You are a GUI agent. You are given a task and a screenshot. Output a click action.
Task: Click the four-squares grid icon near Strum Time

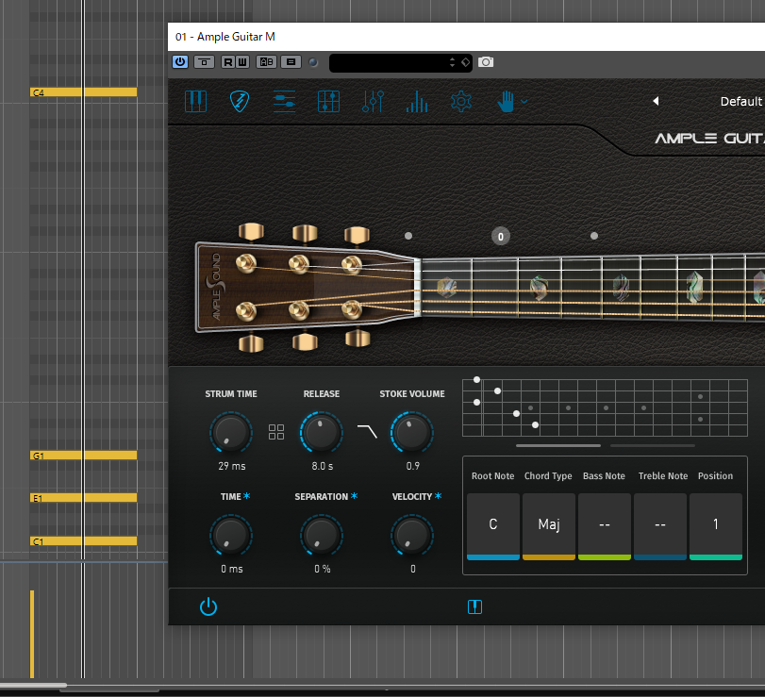[276, 432]
